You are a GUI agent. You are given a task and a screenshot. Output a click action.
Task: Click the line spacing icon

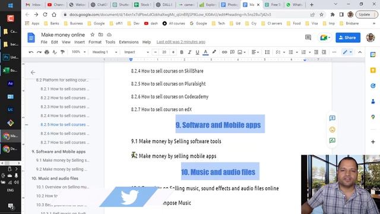[267, 52]
